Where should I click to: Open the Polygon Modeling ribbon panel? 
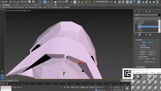point(7,7)
